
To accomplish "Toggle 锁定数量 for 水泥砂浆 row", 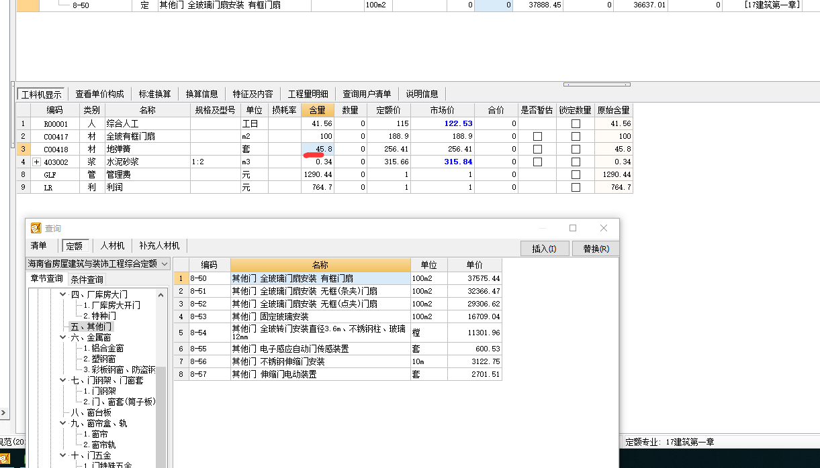I will (576, 162).
